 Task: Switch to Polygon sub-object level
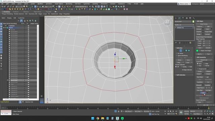pos(186,51)
